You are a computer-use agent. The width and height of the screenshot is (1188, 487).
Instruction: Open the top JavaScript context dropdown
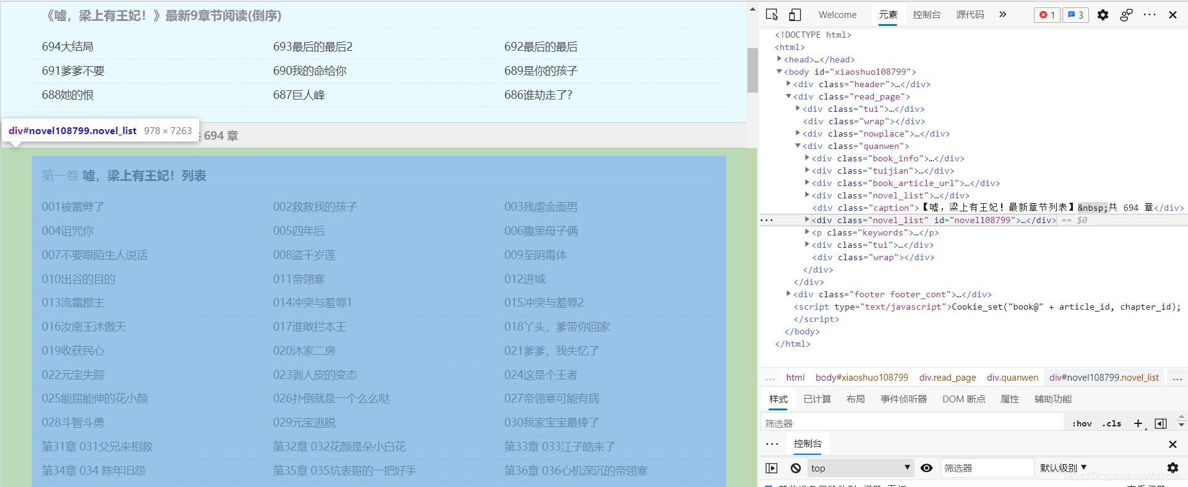859,468
